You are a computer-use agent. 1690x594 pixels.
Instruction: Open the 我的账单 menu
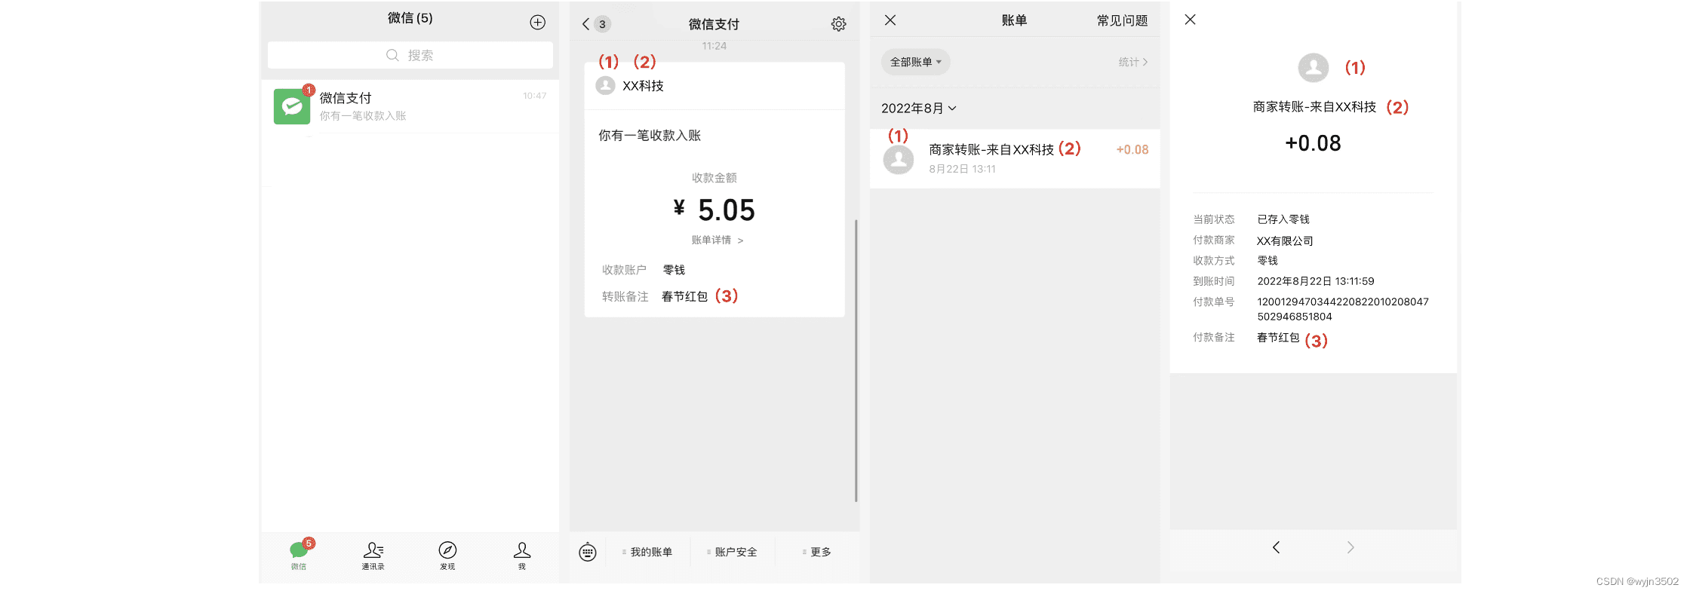647,552
